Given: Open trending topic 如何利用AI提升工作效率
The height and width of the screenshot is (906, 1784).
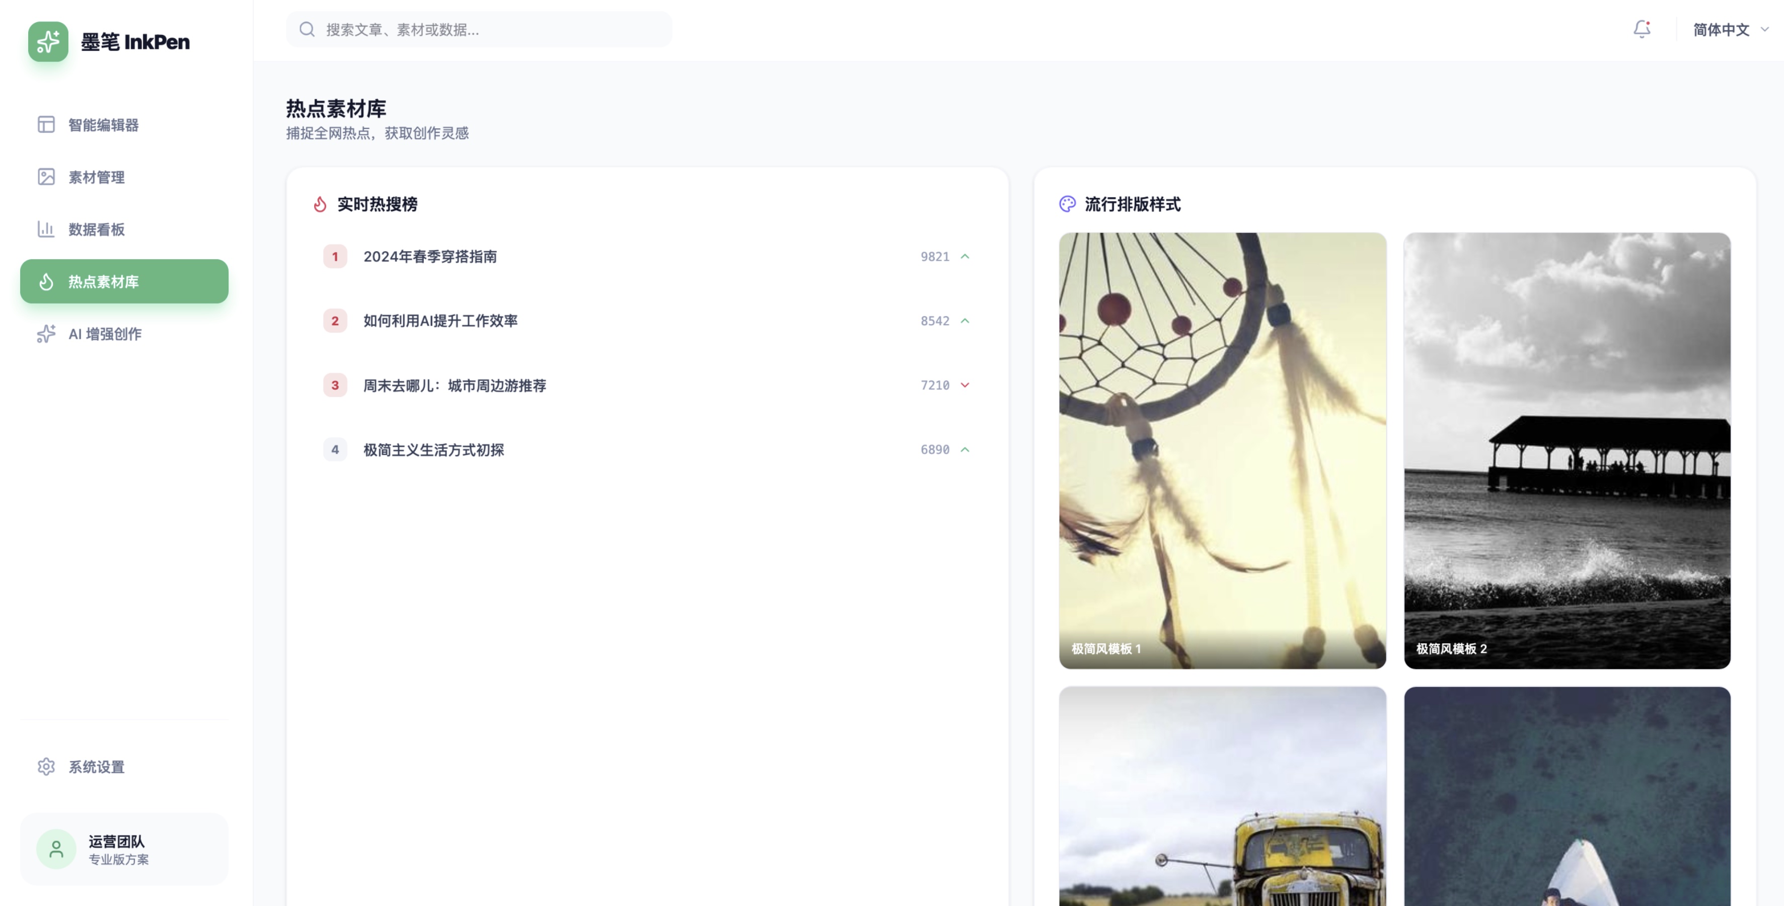Looking at the screenshot, I should point(440,321).
